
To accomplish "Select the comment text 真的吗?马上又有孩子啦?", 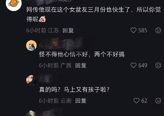I will pyautogui.click(x=74, y=90).
